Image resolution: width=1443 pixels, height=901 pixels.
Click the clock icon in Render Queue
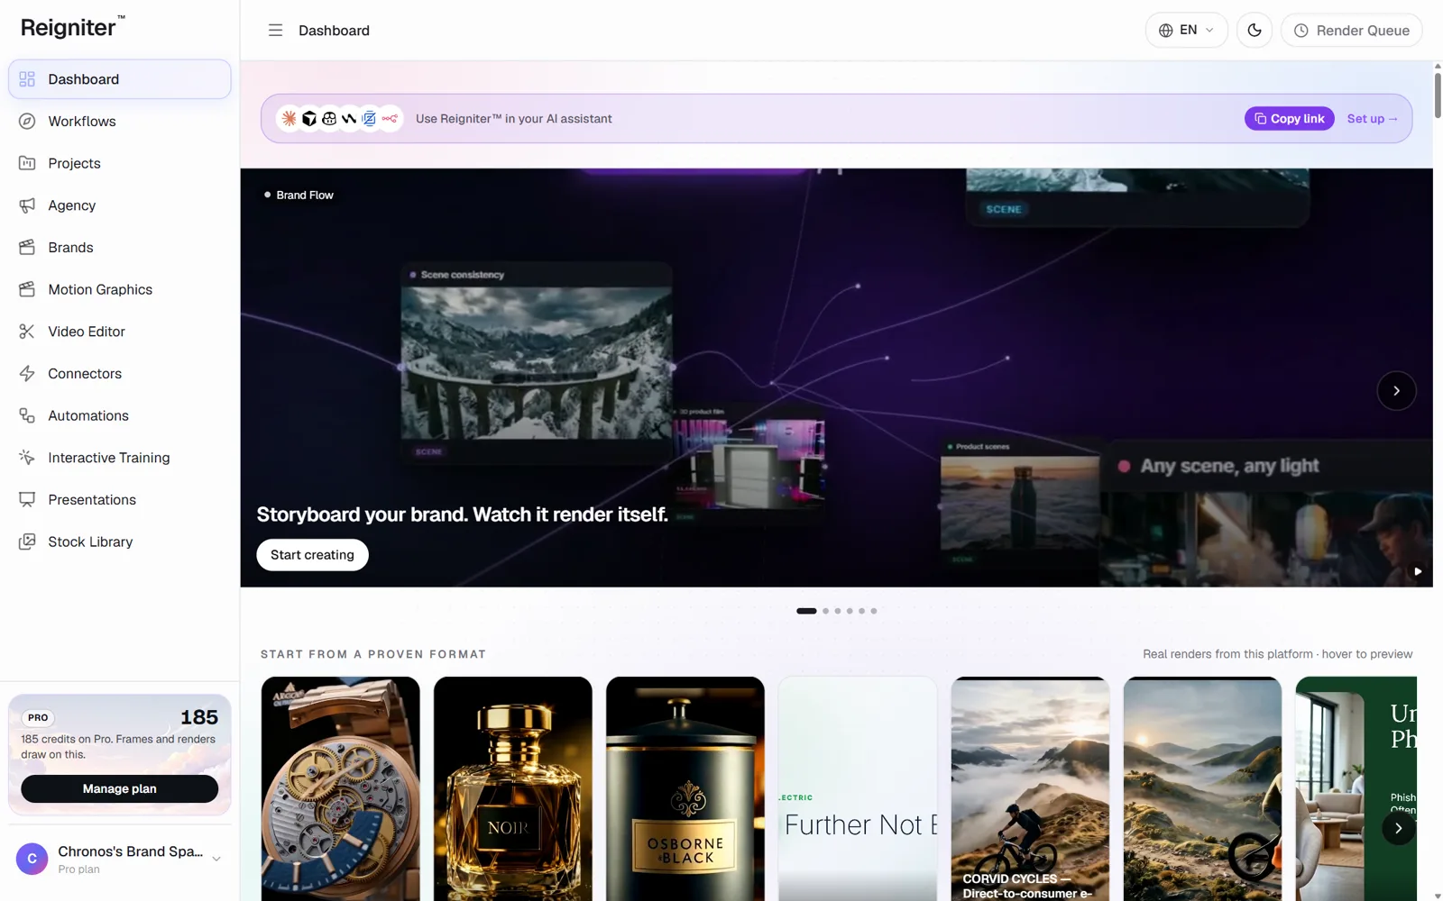tap(1301, 31)
